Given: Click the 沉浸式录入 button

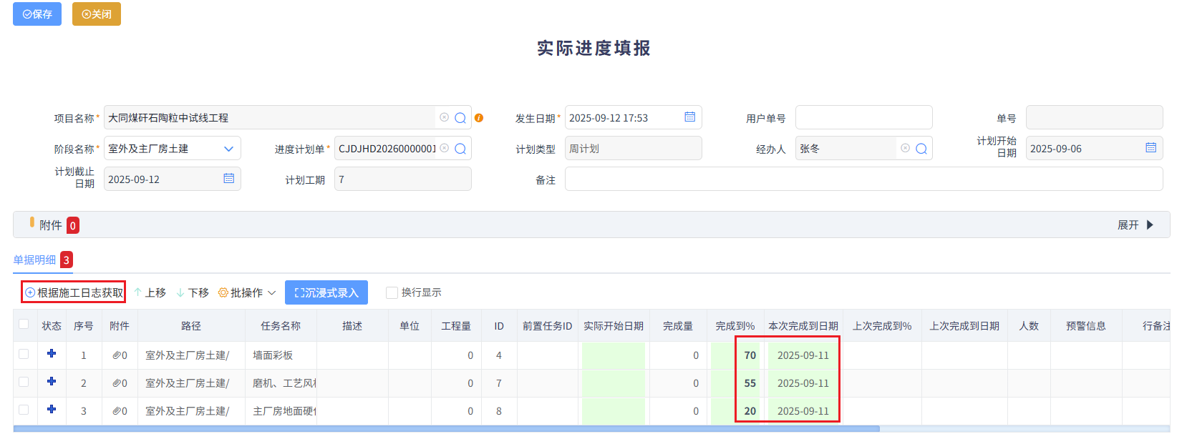Looking at the screenshot, I should (326, 292).
